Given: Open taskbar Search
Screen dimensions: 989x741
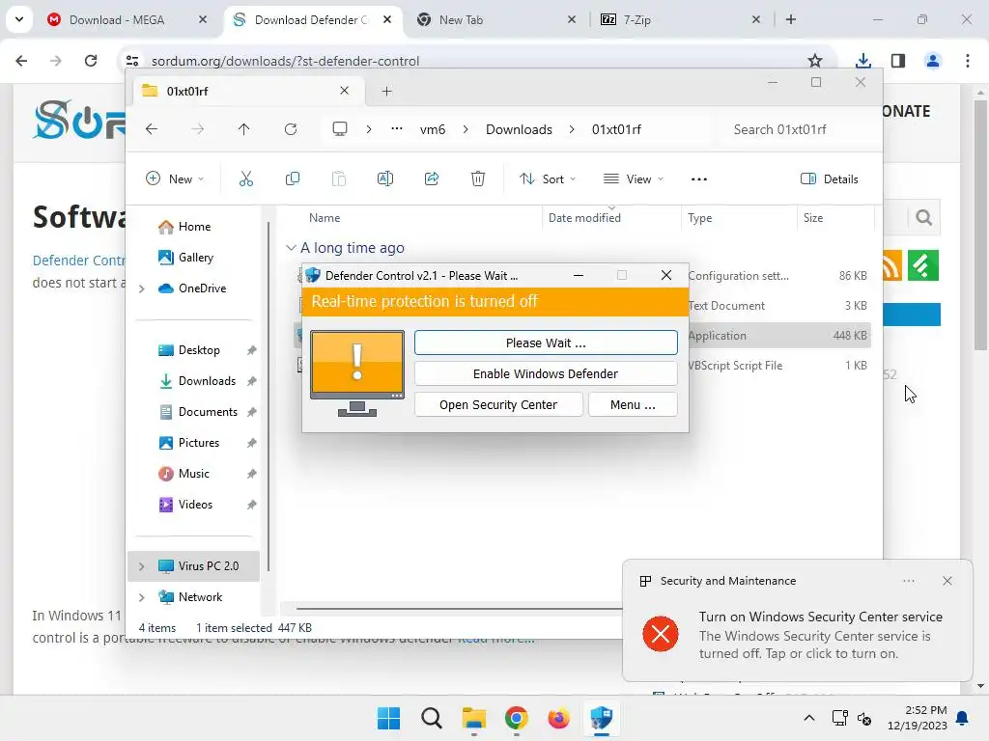Looking at the screenshot, I should coord(432,718).
